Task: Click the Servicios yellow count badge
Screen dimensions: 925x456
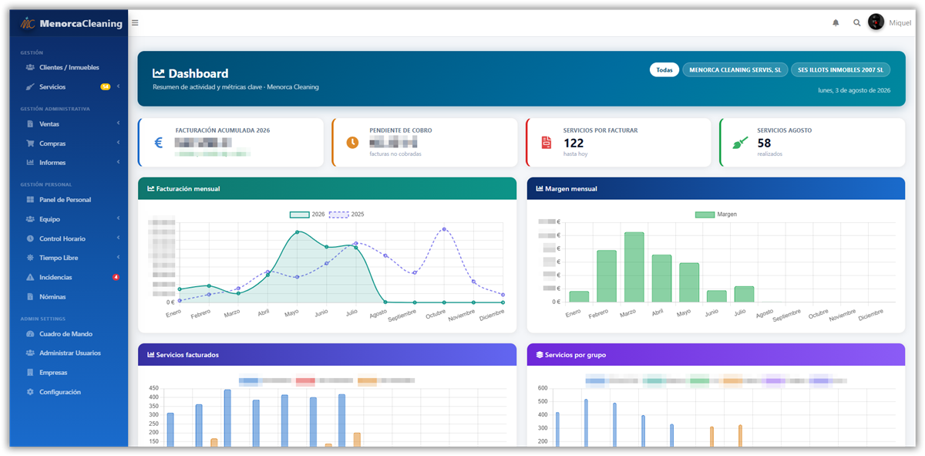Action: point(106,87)
